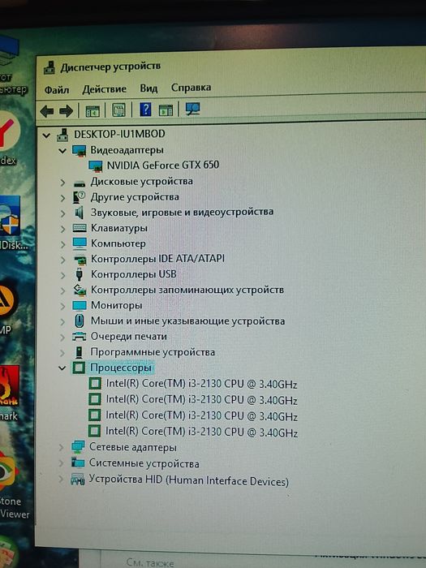Expand the Системные устройства category
The image size is (426, 568).
(62, 463)
